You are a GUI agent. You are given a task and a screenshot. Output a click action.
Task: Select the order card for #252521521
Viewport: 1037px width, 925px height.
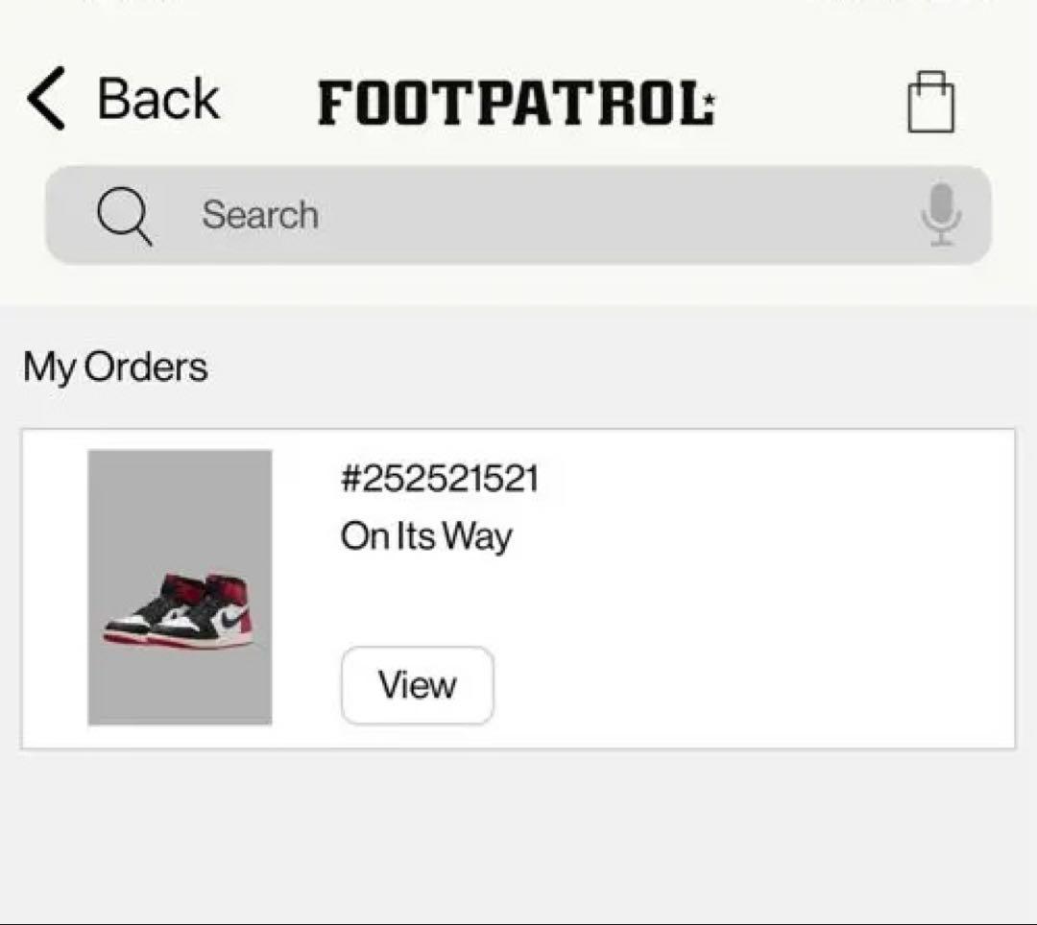point(518,587)
